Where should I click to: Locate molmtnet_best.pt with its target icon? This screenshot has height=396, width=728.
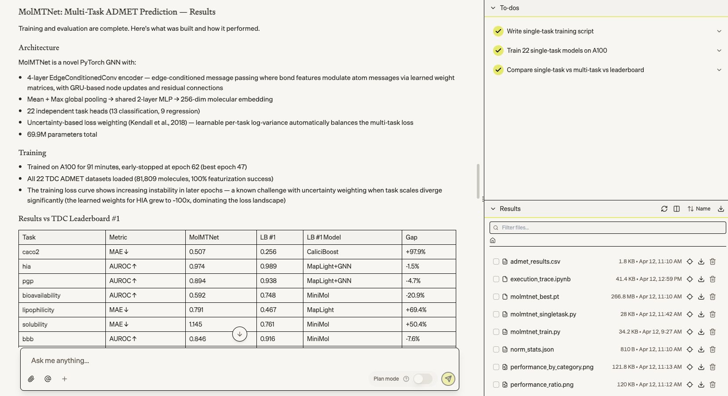pyautogui.click(x=690, y=297)
